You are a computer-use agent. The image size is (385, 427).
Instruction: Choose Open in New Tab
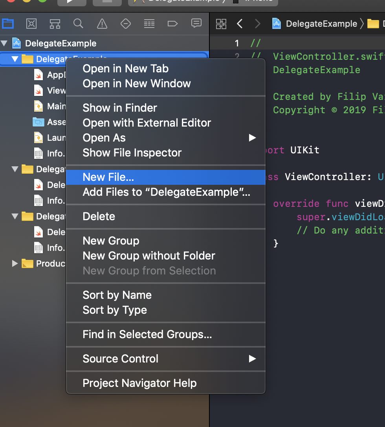[x=166, y=69]
